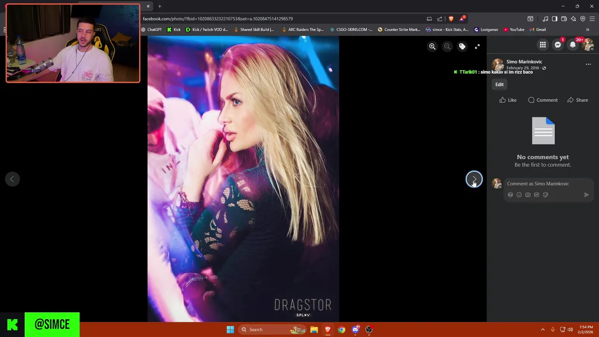The image size is (599, 337).
Task: Open Brave VPN shield icon
Action: coord(583,19)
